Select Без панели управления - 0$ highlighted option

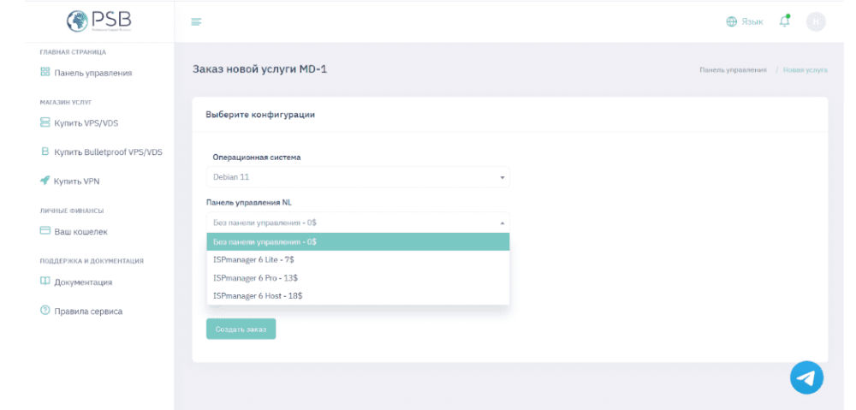(358, 242)
